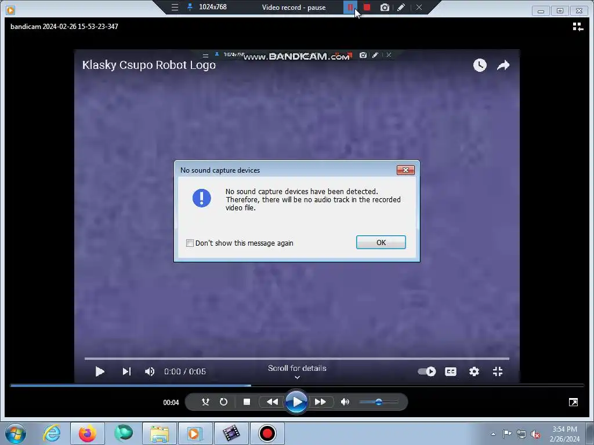
Task: Open Windows Explorer folder from the taskbar
Action: pyautogui.click(x=160, y=433)
